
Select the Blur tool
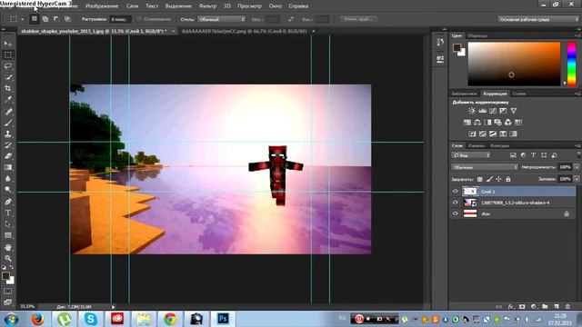[x=8, y=178]
